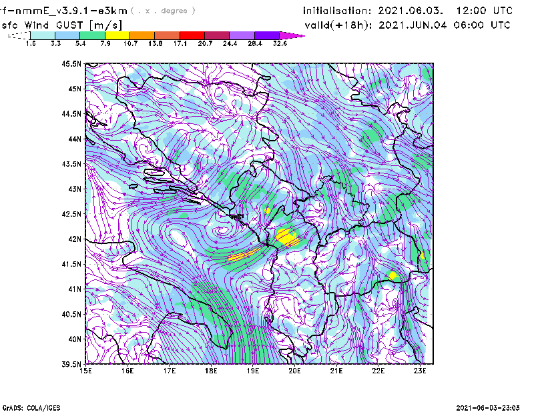This screenshot has height=412, width=534.
Task: Click the legend value 10.7
Action: (x=130, y=43)
